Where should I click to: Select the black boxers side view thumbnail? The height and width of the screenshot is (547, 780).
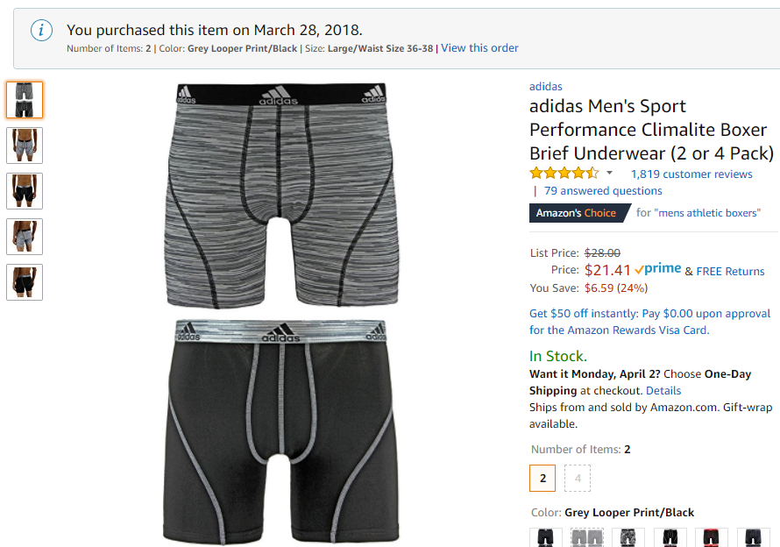click(25, 282)
